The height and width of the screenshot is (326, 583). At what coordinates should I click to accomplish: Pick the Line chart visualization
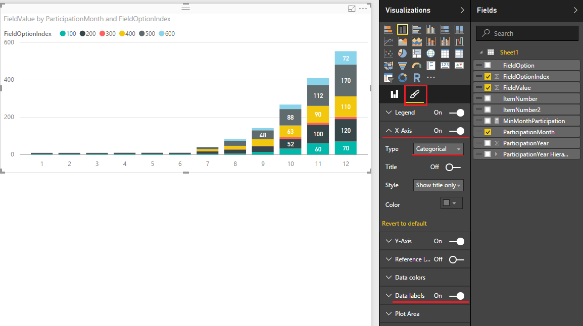(x=388, y=41)
